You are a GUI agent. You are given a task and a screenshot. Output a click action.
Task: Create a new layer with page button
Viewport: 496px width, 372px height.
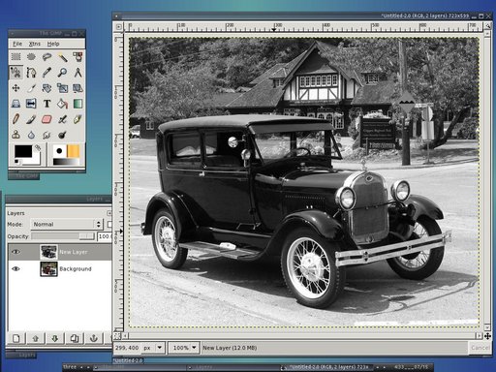coord(16,338)
